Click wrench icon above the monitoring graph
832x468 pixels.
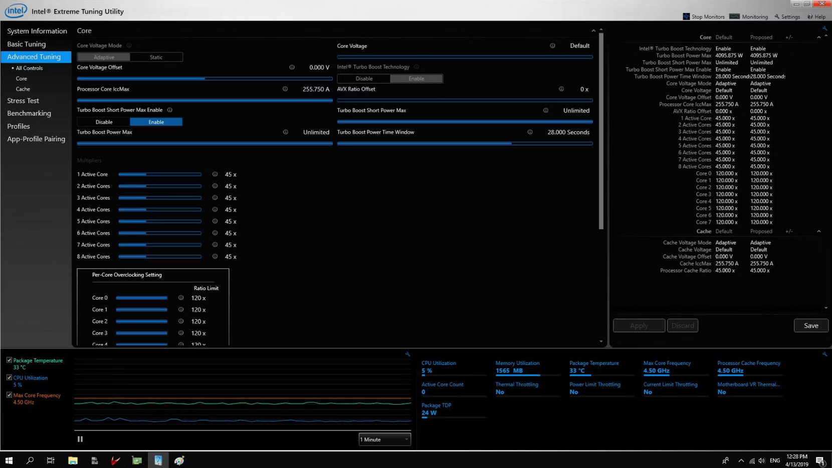(x=407, y=354)
